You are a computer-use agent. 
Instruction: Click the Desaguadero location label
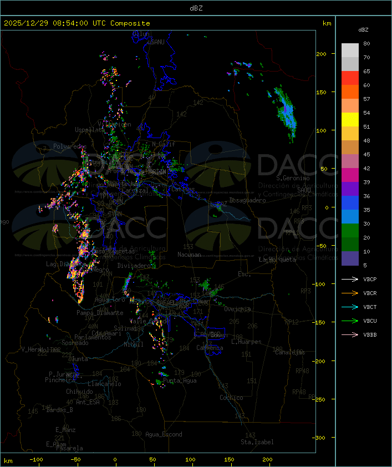[248, 200]
